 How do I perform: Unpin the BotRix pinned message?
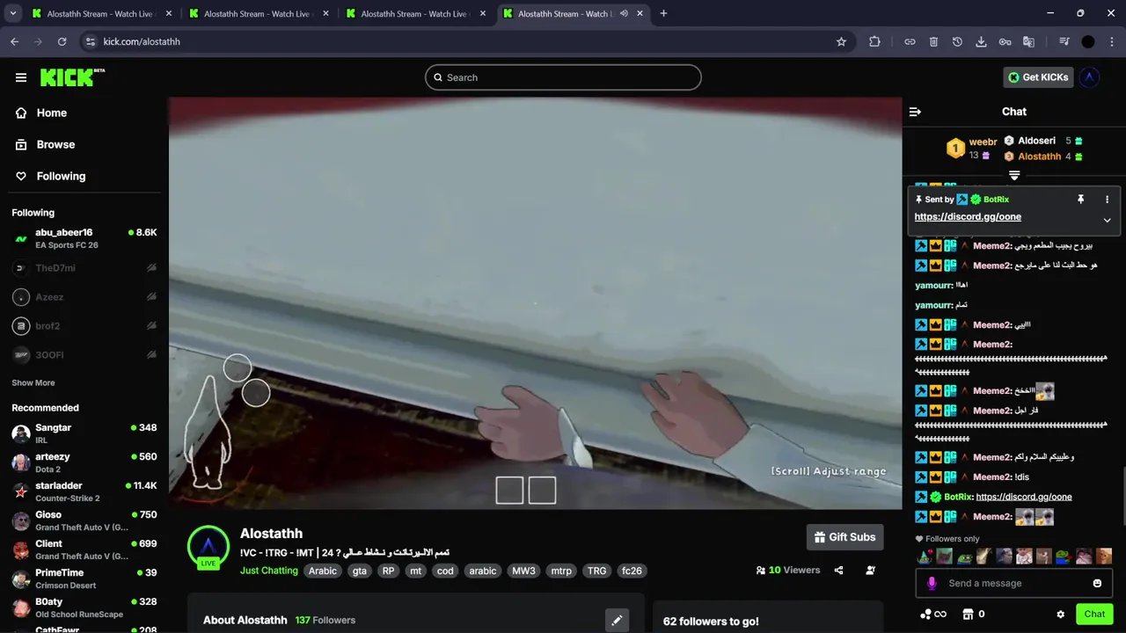click(1081, 200)
